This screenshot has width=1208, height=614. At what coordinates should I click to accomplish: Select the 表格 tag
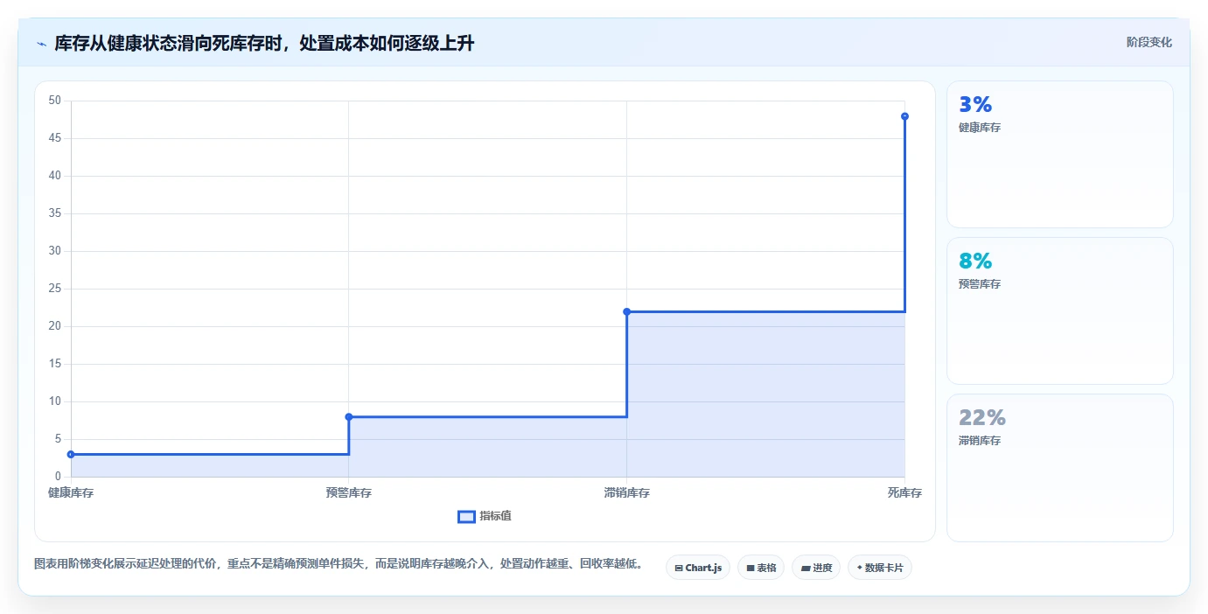tap(761, 568)
